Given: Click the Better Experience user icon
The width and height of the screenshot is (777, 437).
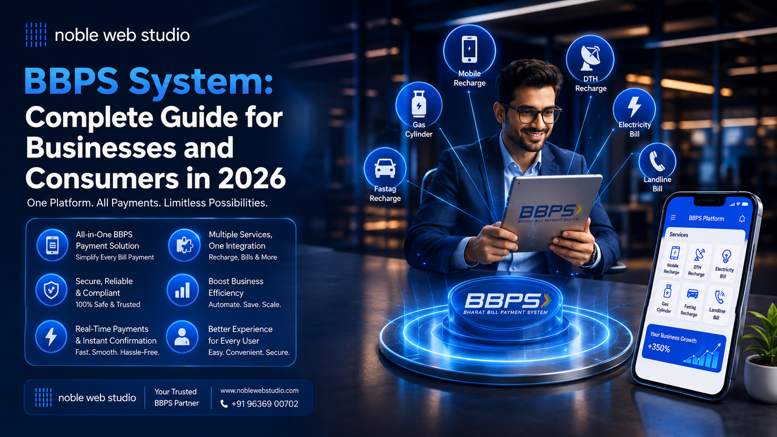Looking at the screenshot, I should tap(182, 336).
